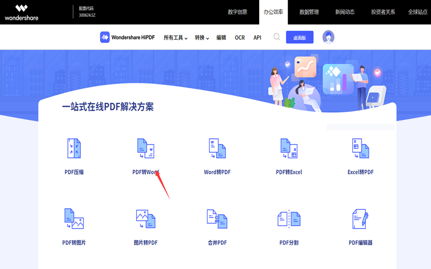Open the user avatar icon
This screenshot has width=431, height=269.
[x=328, y=37]
